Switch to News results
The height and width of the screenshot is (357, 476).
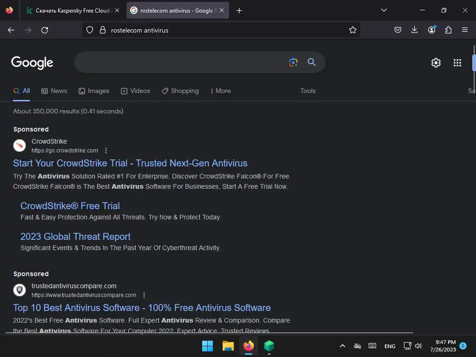54,91
